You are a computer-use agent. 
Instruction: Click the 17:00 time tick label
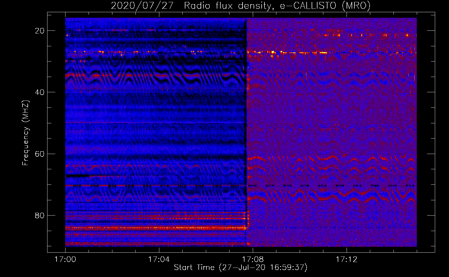pos(65,259)
